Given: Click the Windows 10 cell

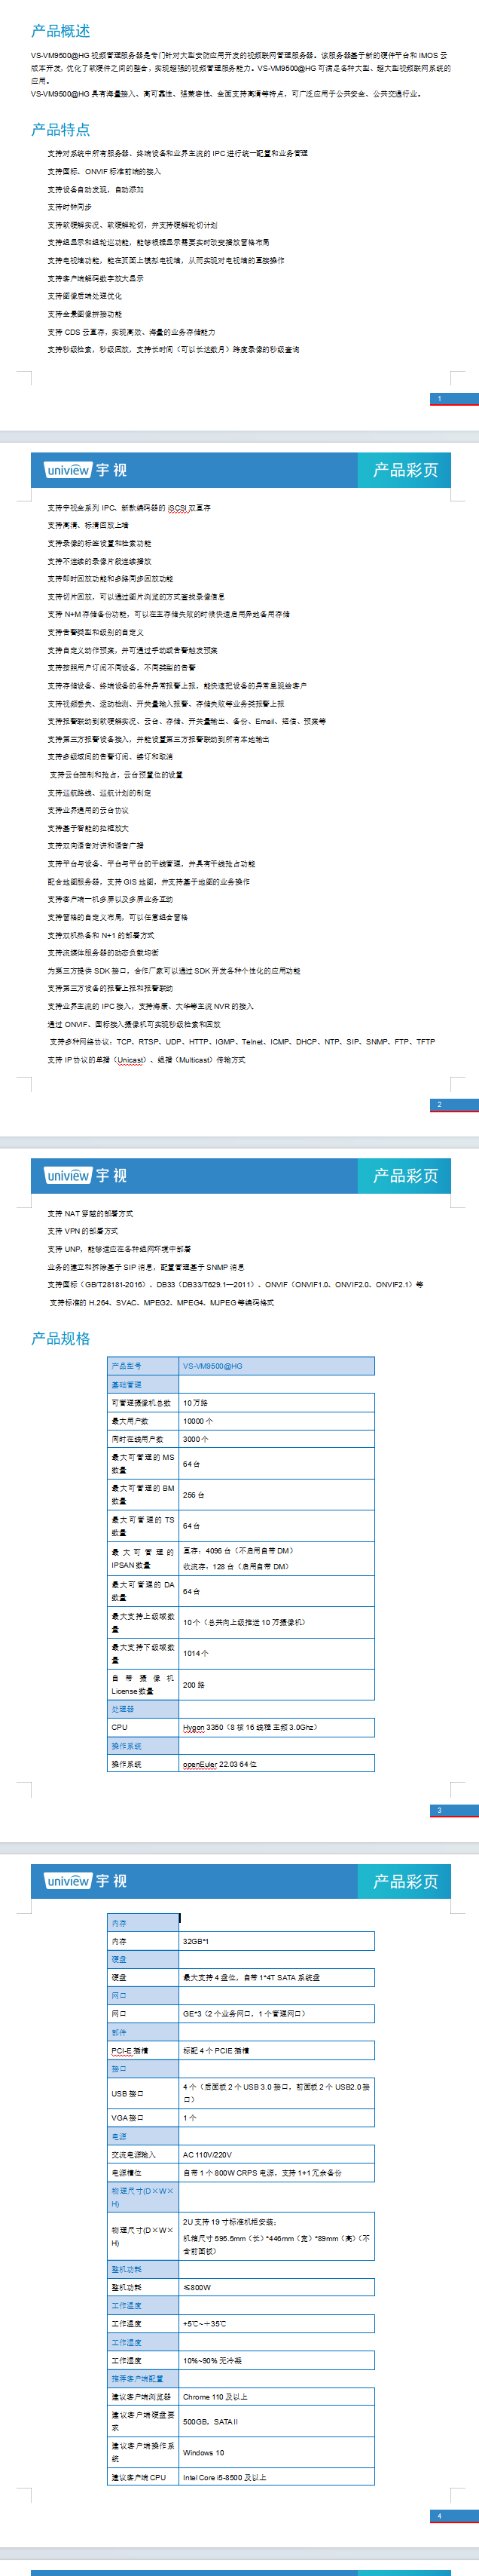Looking at the screenshot, I should [276, 2453].
